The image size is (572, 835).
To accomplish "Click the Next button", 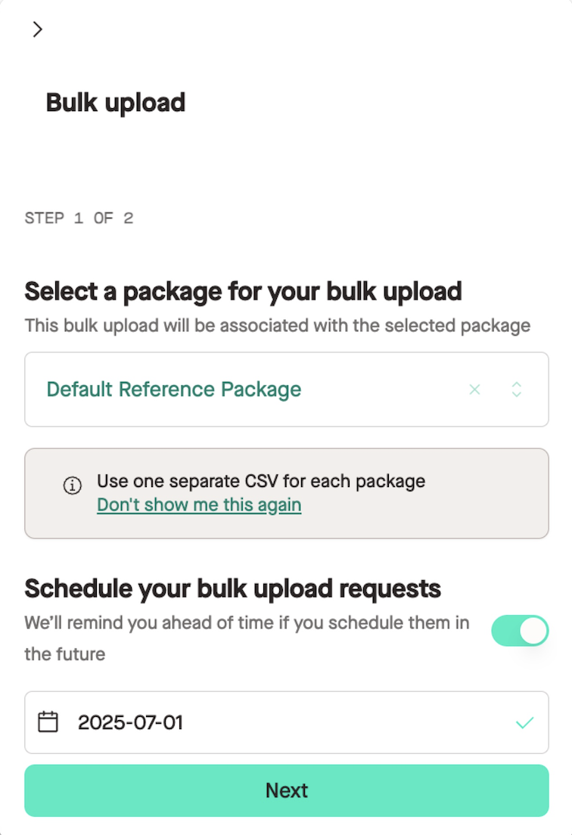I will tap(287, 791).
